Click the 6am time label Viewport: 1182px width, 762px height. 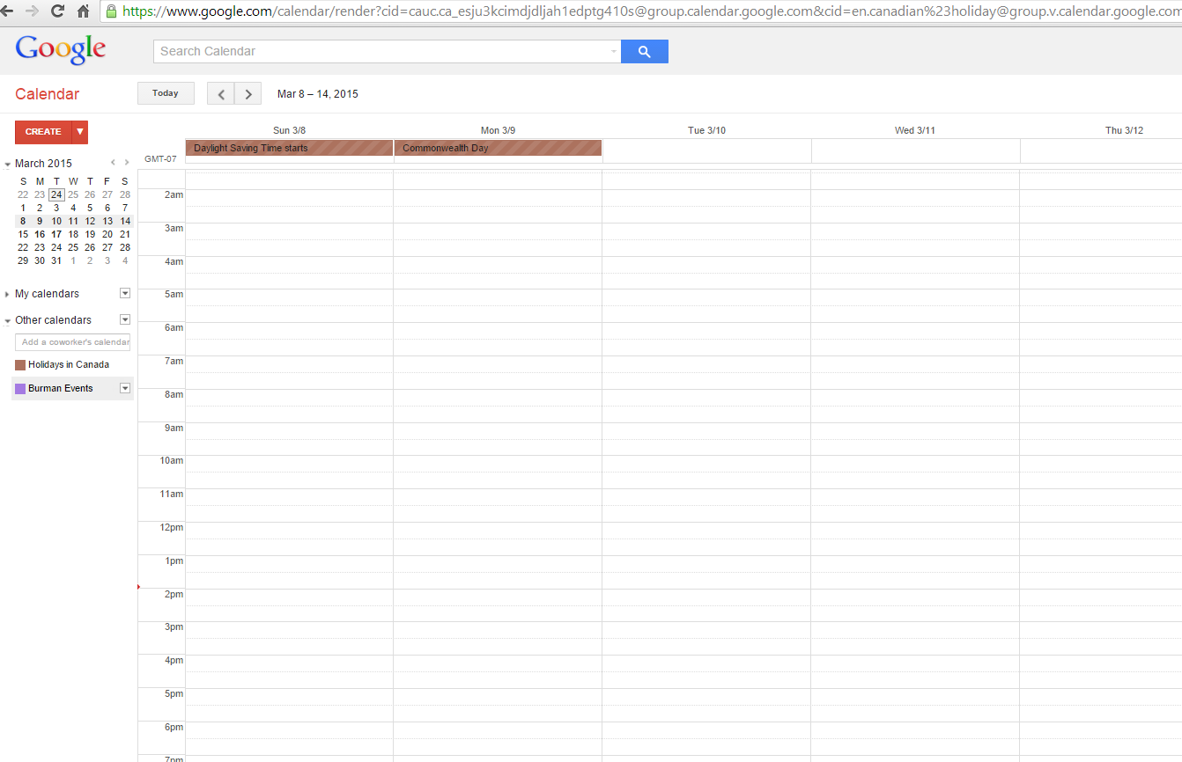click(174, 327)
